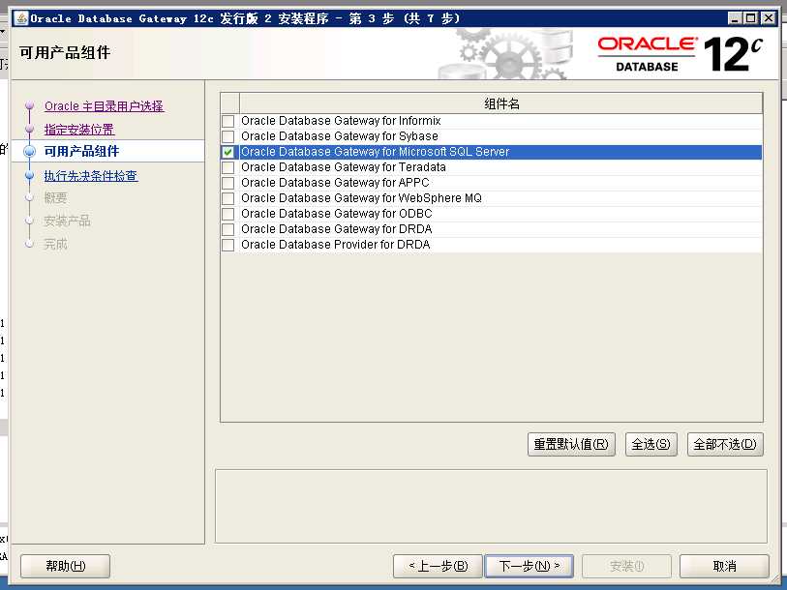Check Oracle Database Gateway for ODBC box

pyautogui.click(x=227, y=214)
